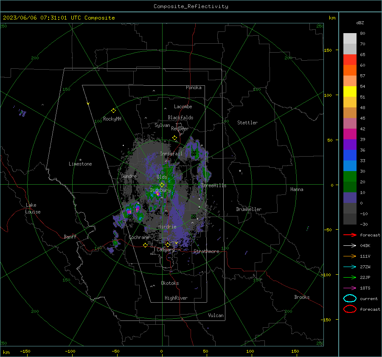Viewport: 382px width, 357px height.
Task: Click the asterisk marker above Limestone
Action: [x=80, y=160]
